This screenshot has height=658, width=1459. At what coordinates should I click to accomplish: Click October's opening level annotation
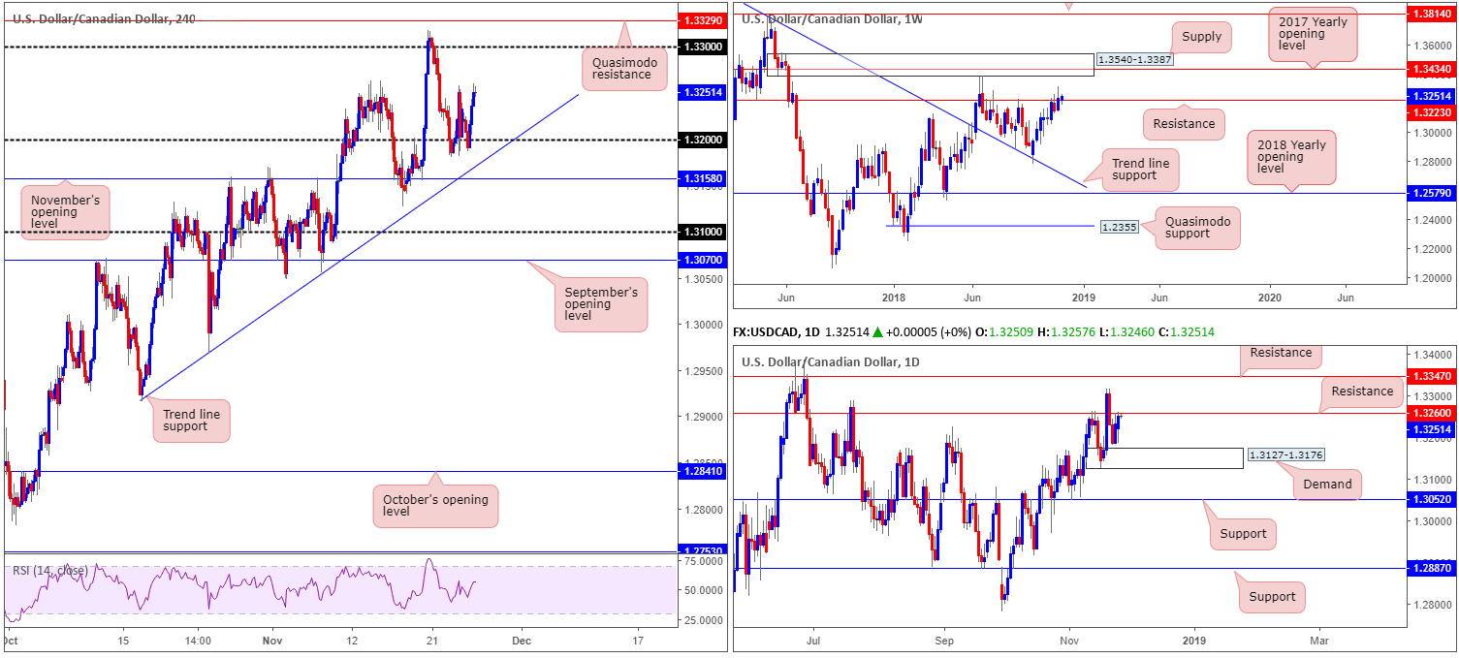435,504
